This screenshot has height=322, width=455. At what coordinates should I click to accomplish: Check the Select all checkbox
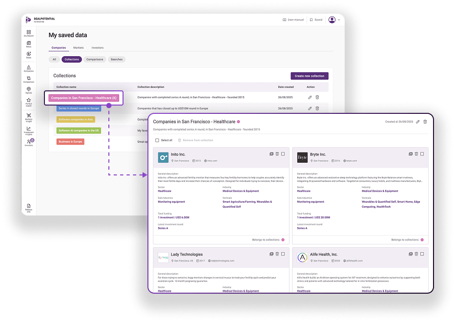tap(157, 140)
